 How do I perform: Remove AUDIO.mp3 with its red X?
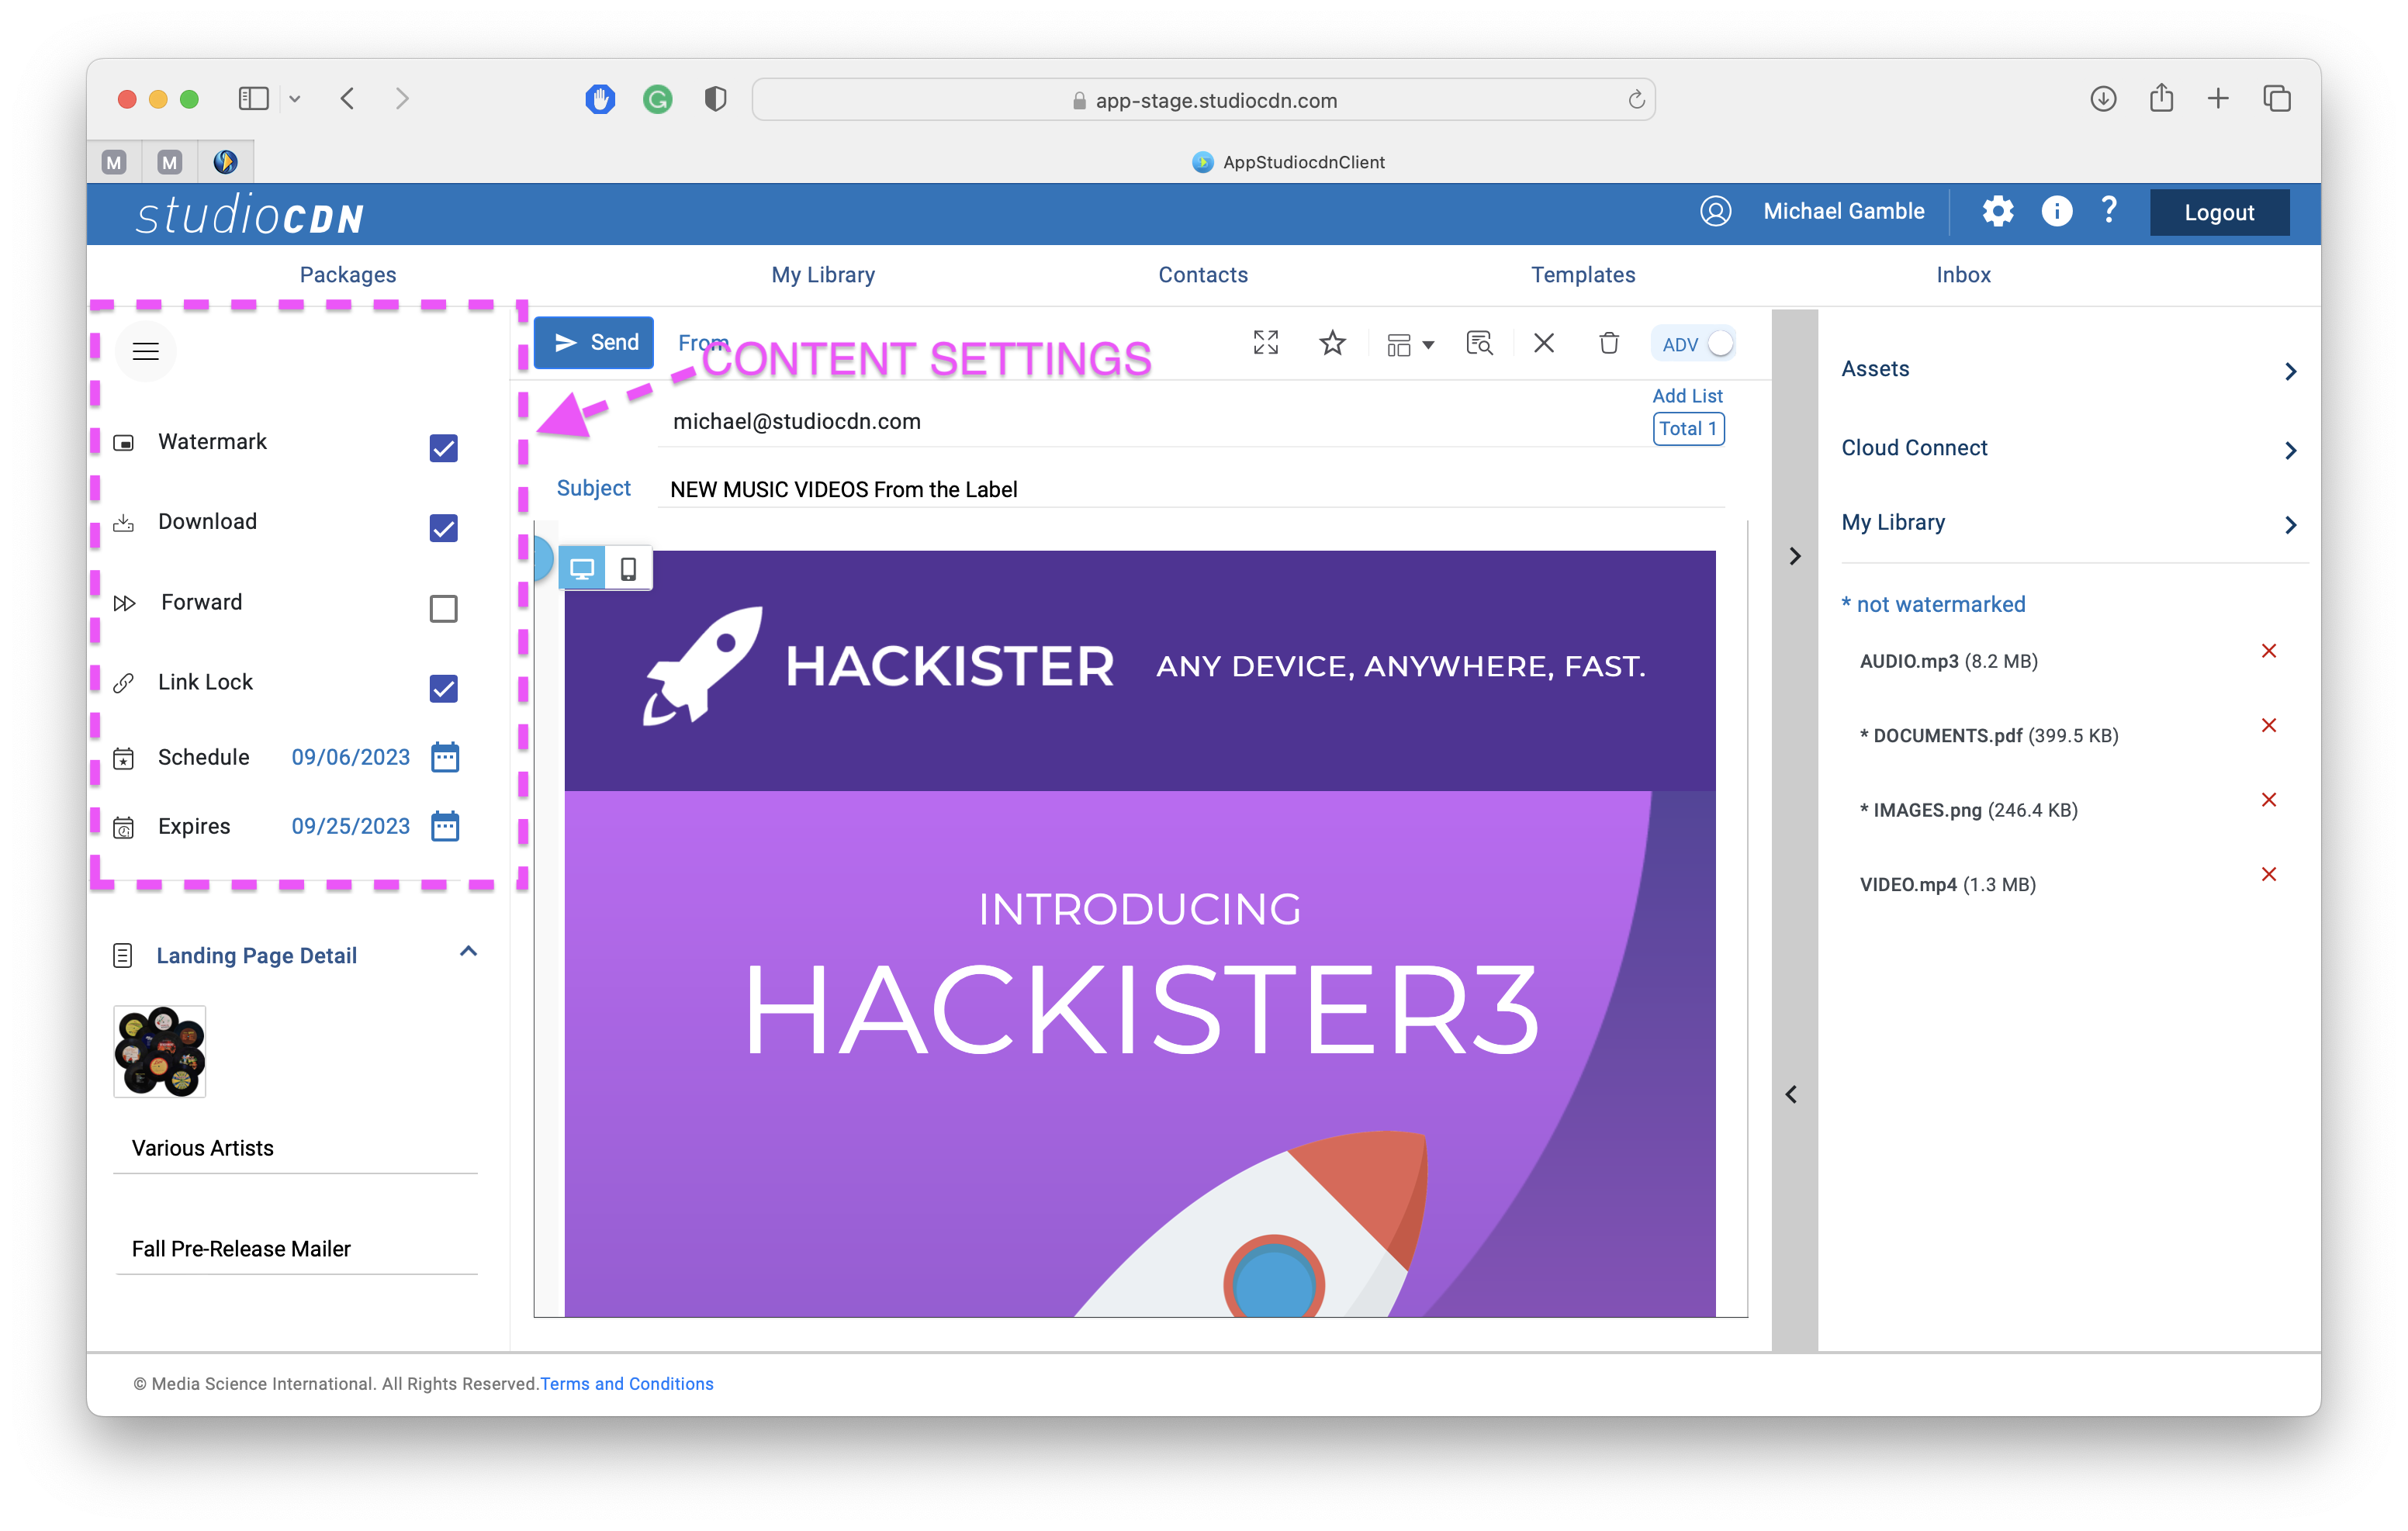tap(2269, 651)
